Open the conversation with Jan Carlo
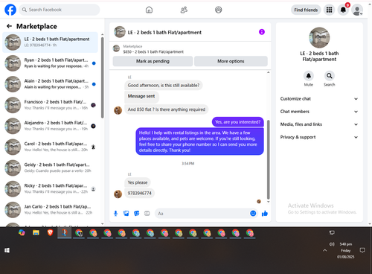The image size is (372, 274). tap(51, 209)
